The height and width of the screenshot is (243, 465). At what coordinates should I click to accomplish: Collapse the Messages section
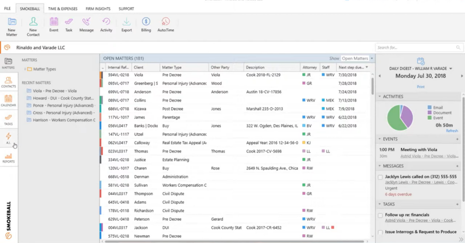380,166
